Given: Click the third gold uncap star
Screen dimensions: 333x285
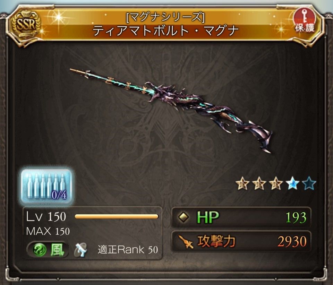Looking at the screenshot, I should click(x=276, y=183).
